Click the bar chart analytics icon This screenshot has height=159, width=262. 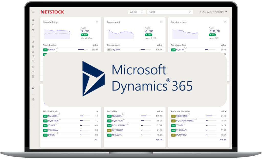[33, 41]
